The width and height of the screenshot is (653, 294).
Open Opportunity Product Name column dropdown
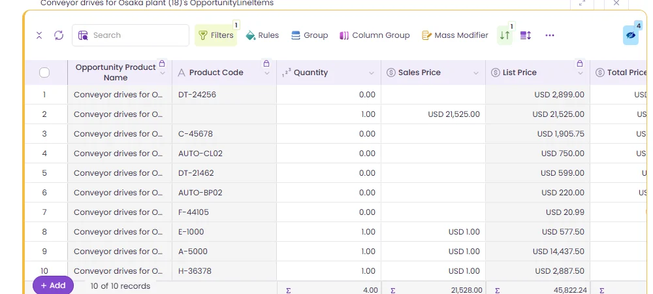(x=163, y=73)
